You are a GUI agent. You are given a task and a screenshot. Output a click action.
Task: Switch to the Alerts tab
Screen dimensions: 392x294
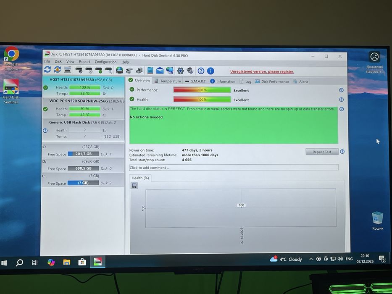tap(301, 81)
